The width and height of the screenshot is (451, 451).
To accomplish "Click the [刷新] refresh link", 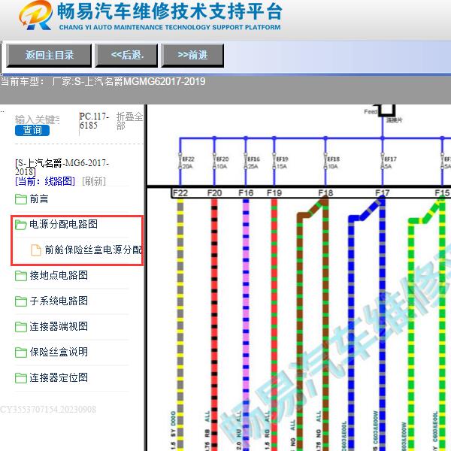I will [x=94, y=181].
